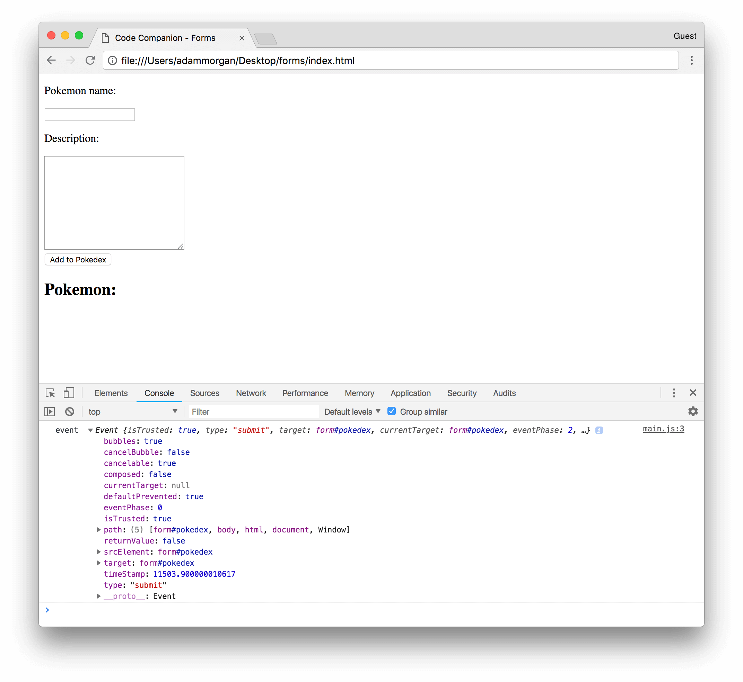Collapse the Event object disclosure triangle

[90, 430]
